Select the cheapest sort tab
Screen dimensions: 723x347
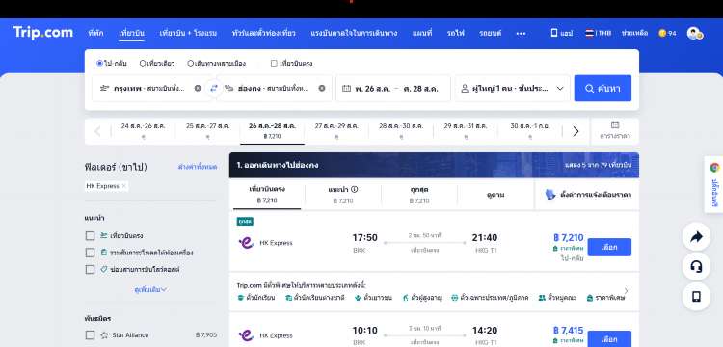pos(419,195)
